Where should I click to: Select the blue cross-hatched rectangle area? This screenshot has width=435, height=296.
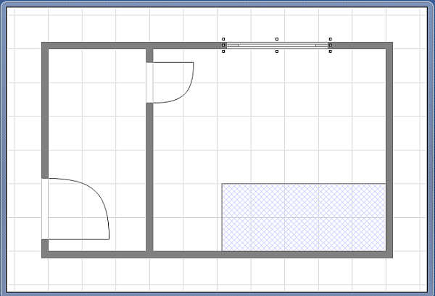click(304, 217)
